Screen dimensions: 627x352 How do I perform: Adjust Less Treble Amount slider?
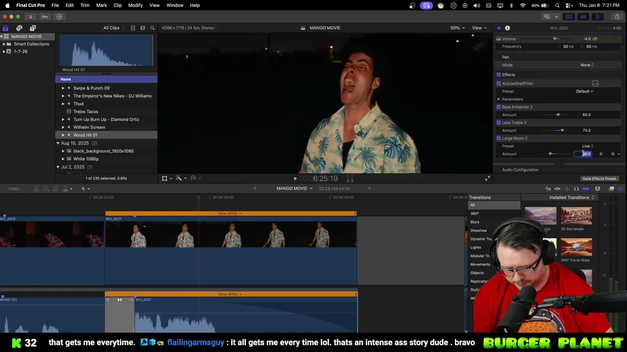pyautogui.click(x=562, y=131)
